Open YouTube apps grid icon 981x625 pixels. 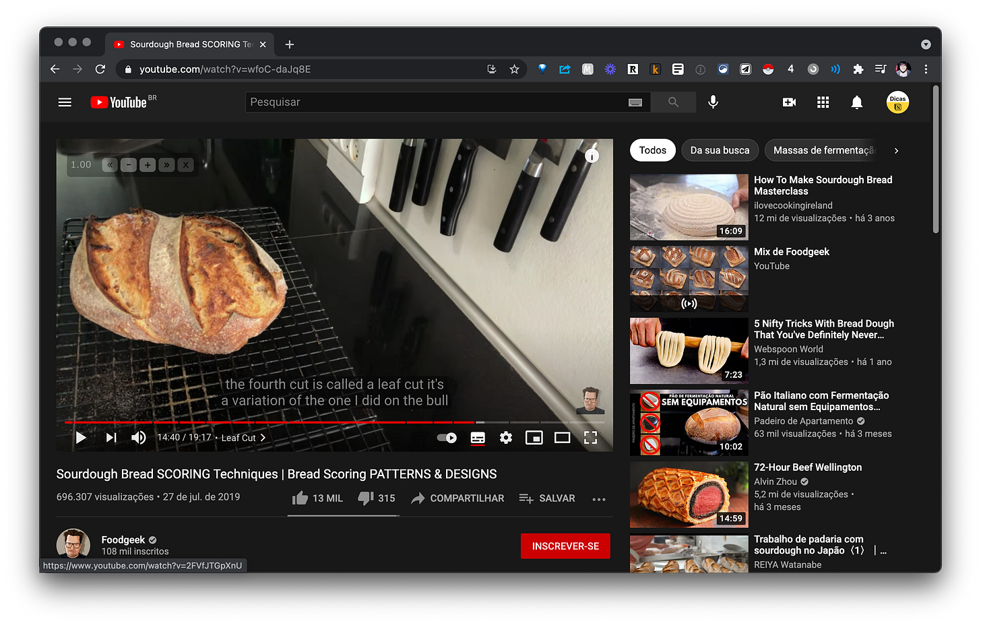click(x=823, y=102)
